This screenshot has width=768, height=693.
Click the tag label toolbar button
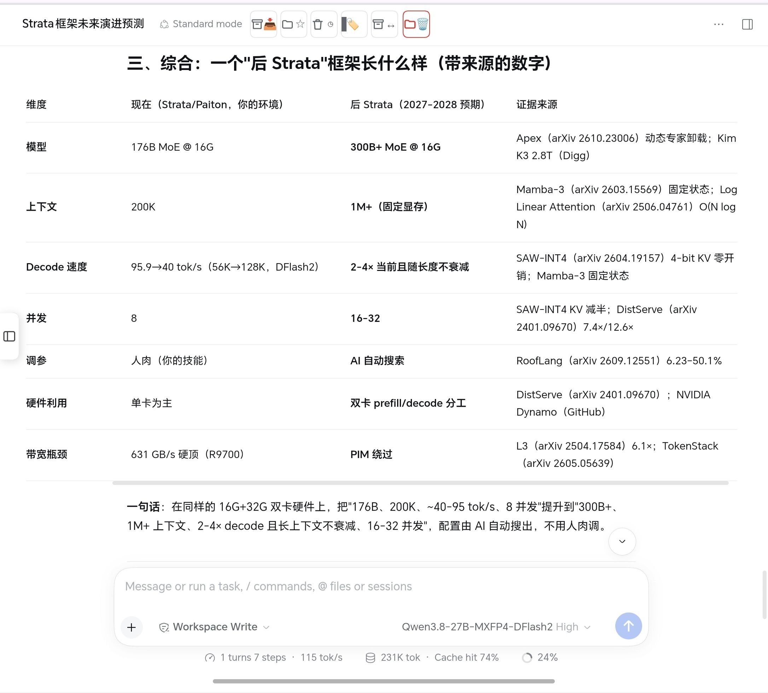(x=354, y=24)
